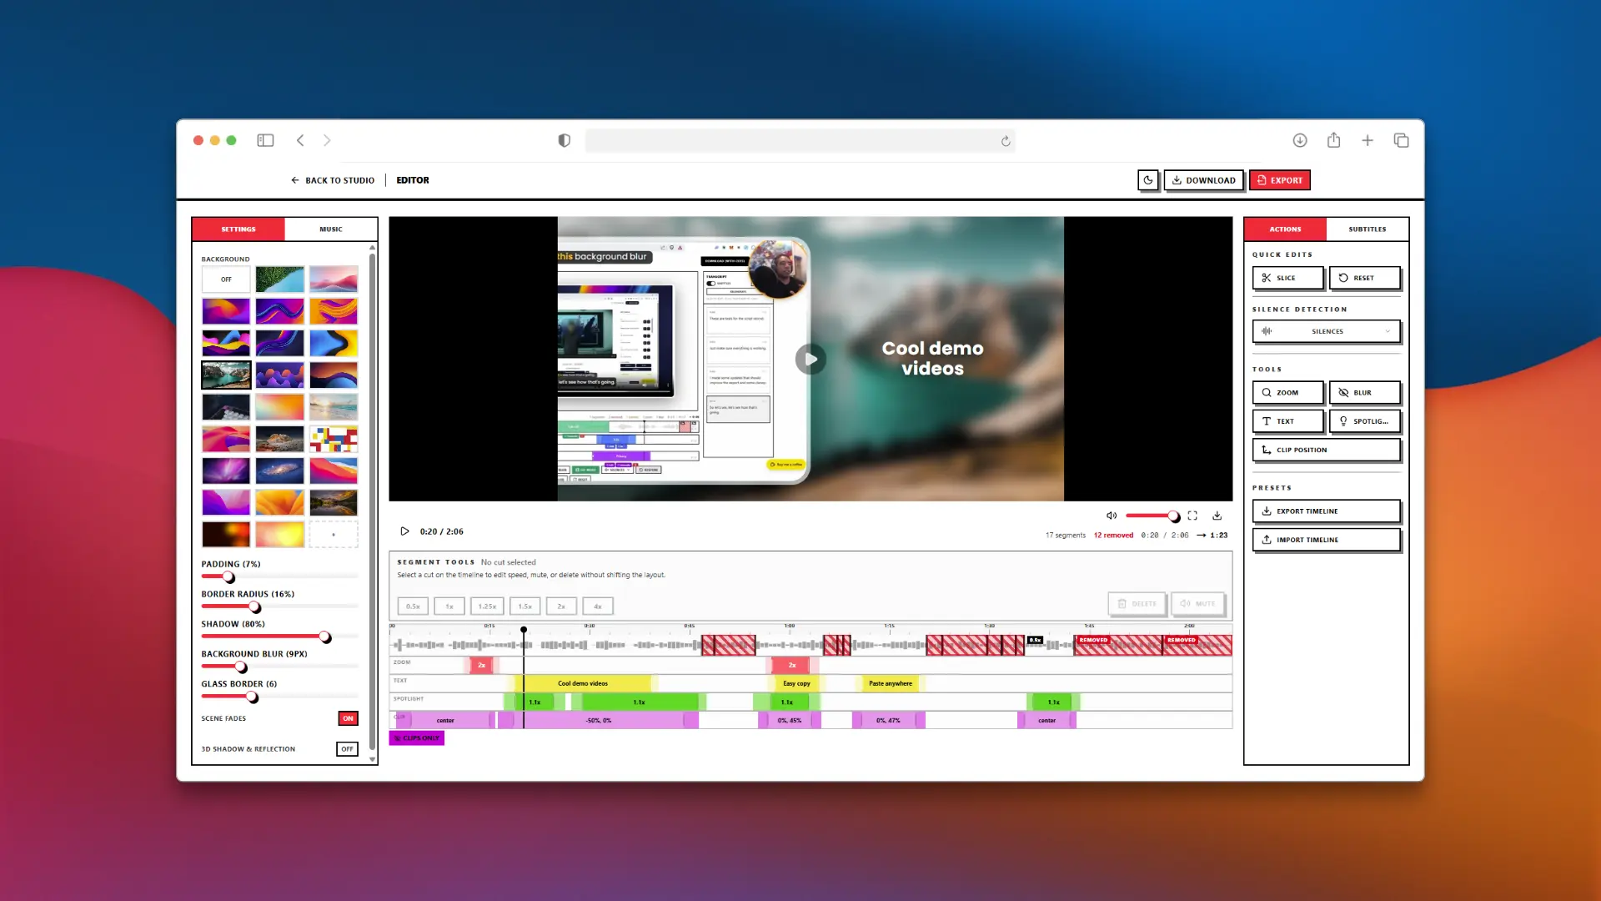Go back in browser history
Screen dimensions: 1601x901
[300, 140]
